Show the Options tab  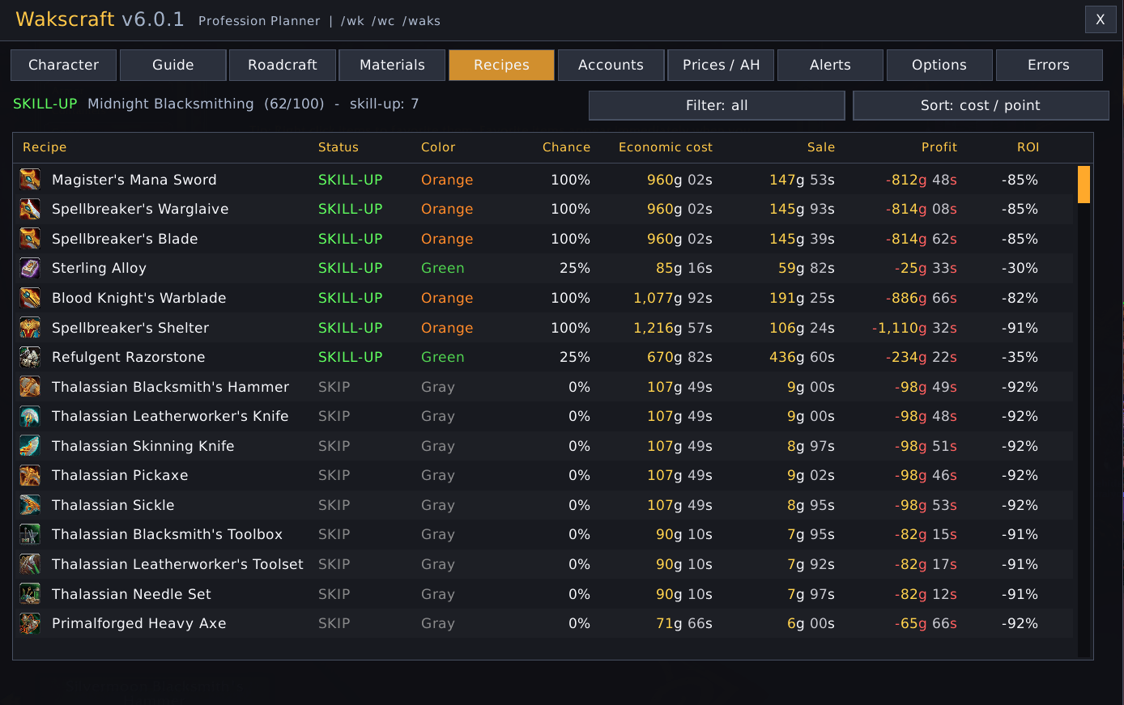point(939,65)
